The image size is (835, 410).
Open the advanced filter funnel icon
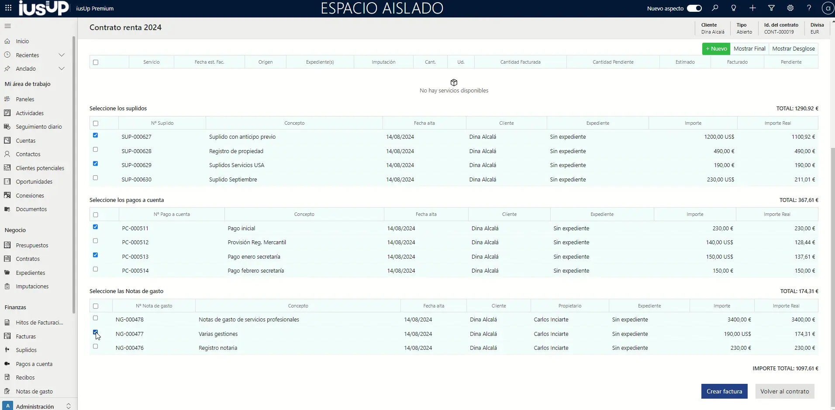coord(771,8)
